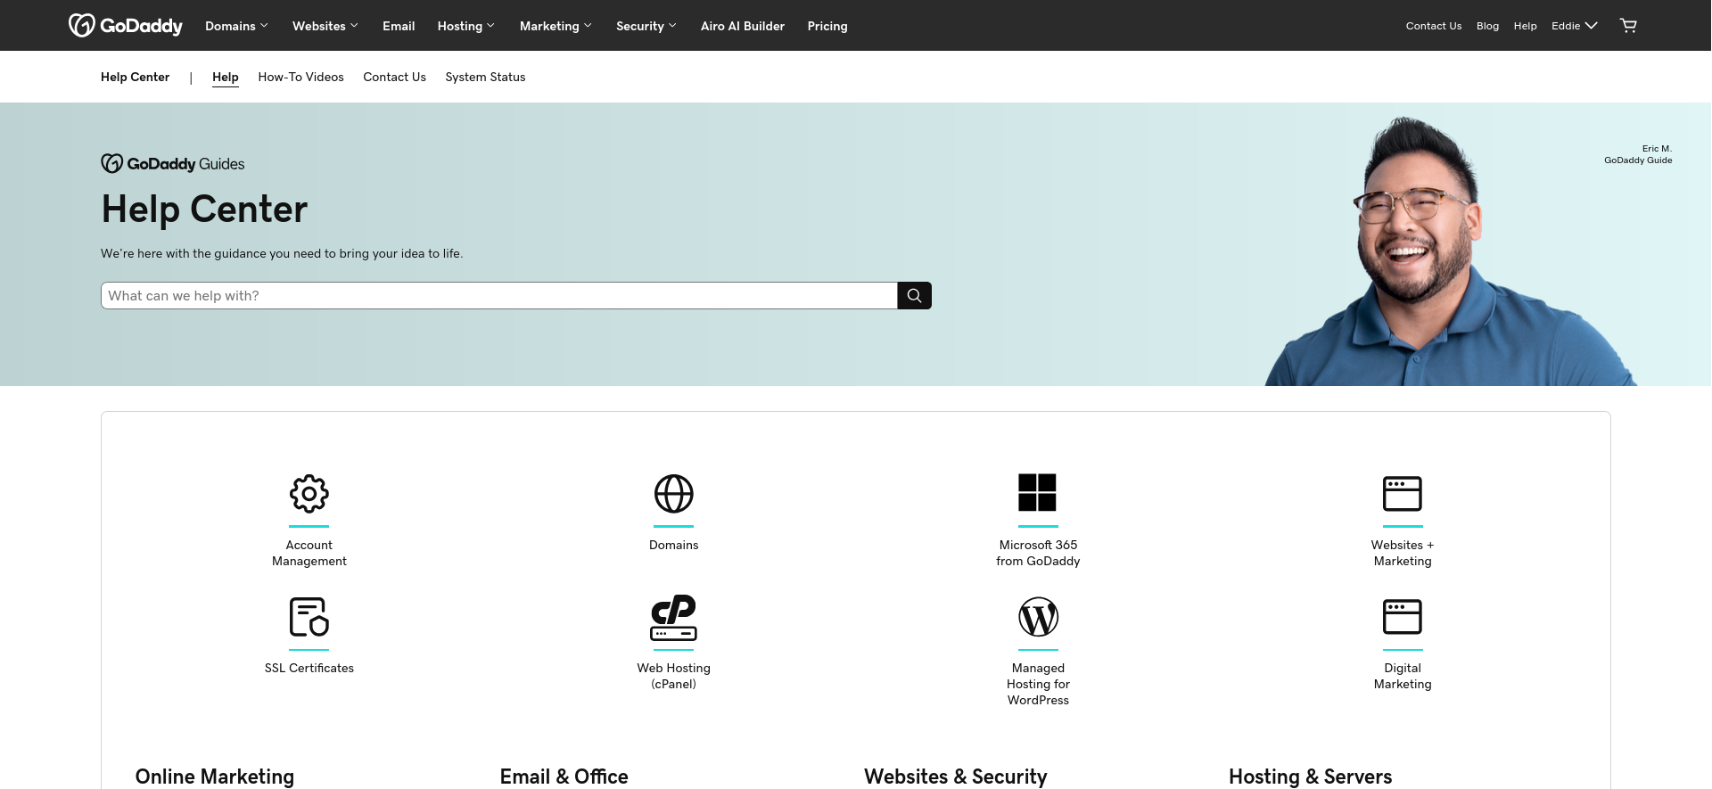Open Contact Us in Help Center nav
This screenshot has width=1712, height=789.
click(x=395, y=78)
